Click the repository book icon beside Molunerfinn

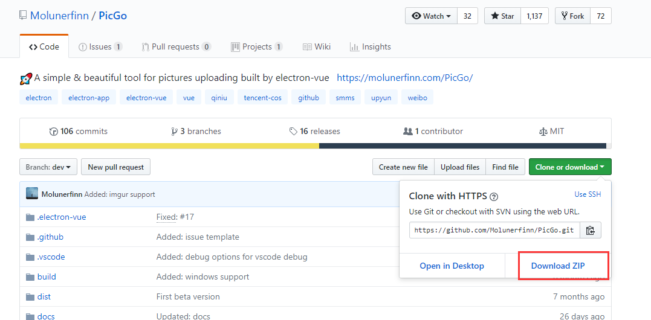(x=23, y=16)
